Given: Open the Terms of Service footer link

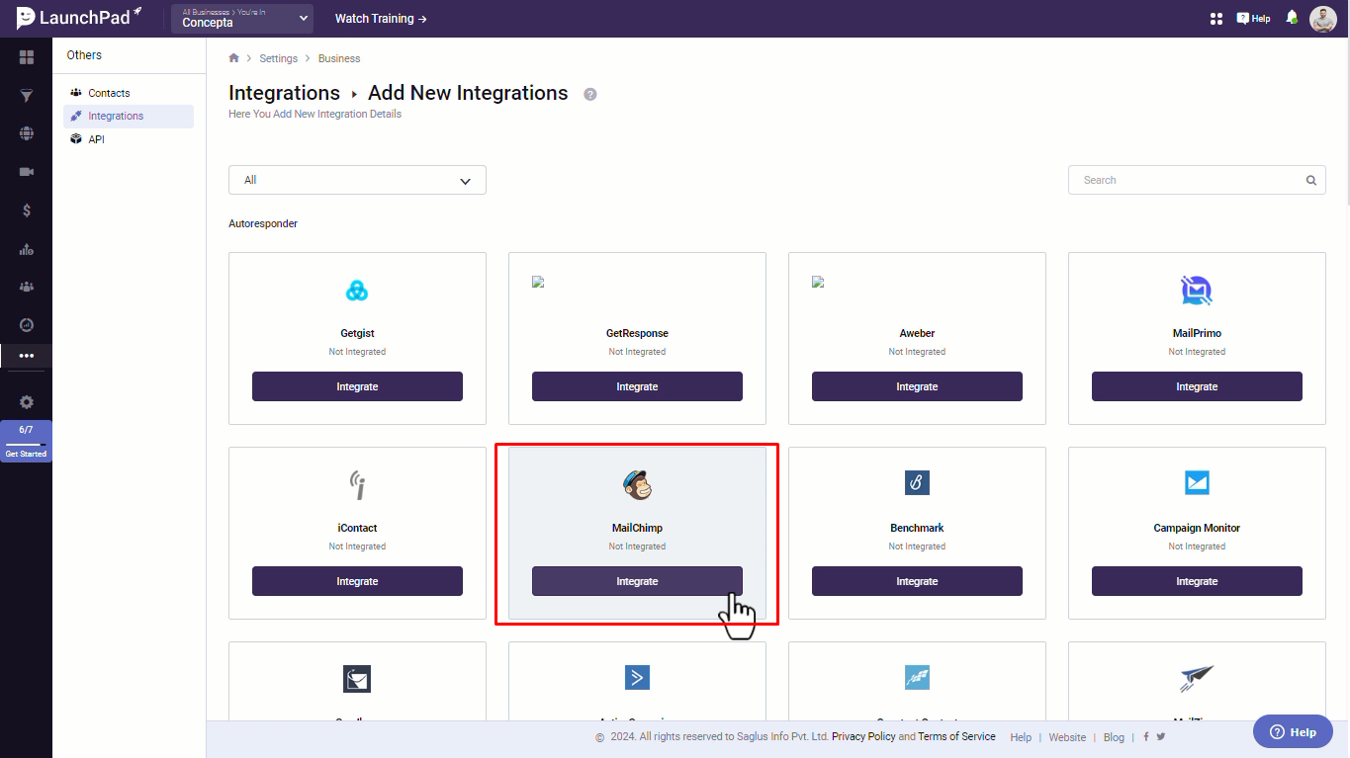Looking at the screenshot, I should pyautogui.click(x=956, y=736).
